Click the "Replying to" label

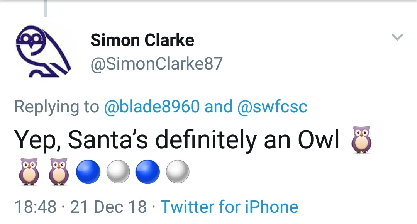pos(56,107)
